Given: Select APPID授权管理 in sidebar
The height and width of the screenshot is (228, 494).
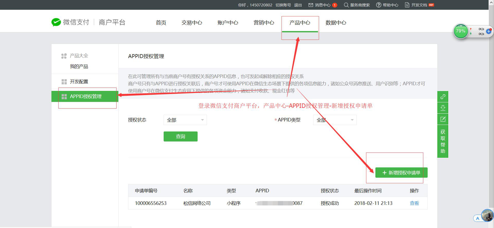Looking at the screenshot, I should point(85,97).
